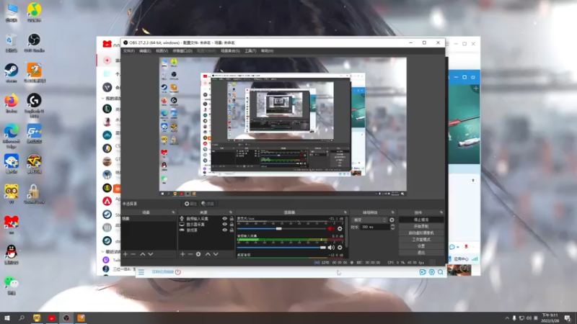The height and width of the screenshot is (324, 577).
Task: Open Logitech G HUB desktop shortcut
Action: [34, 105]
